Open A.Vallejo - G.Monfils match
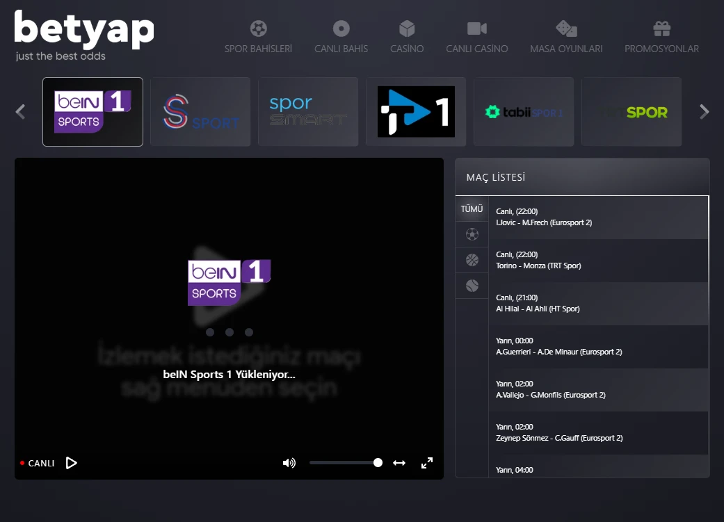Screen dimensions: 724x522 point(598,390)
